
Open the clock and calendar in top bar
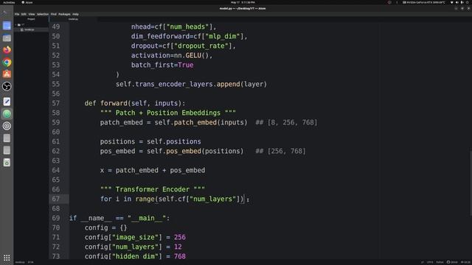point(243,2)
